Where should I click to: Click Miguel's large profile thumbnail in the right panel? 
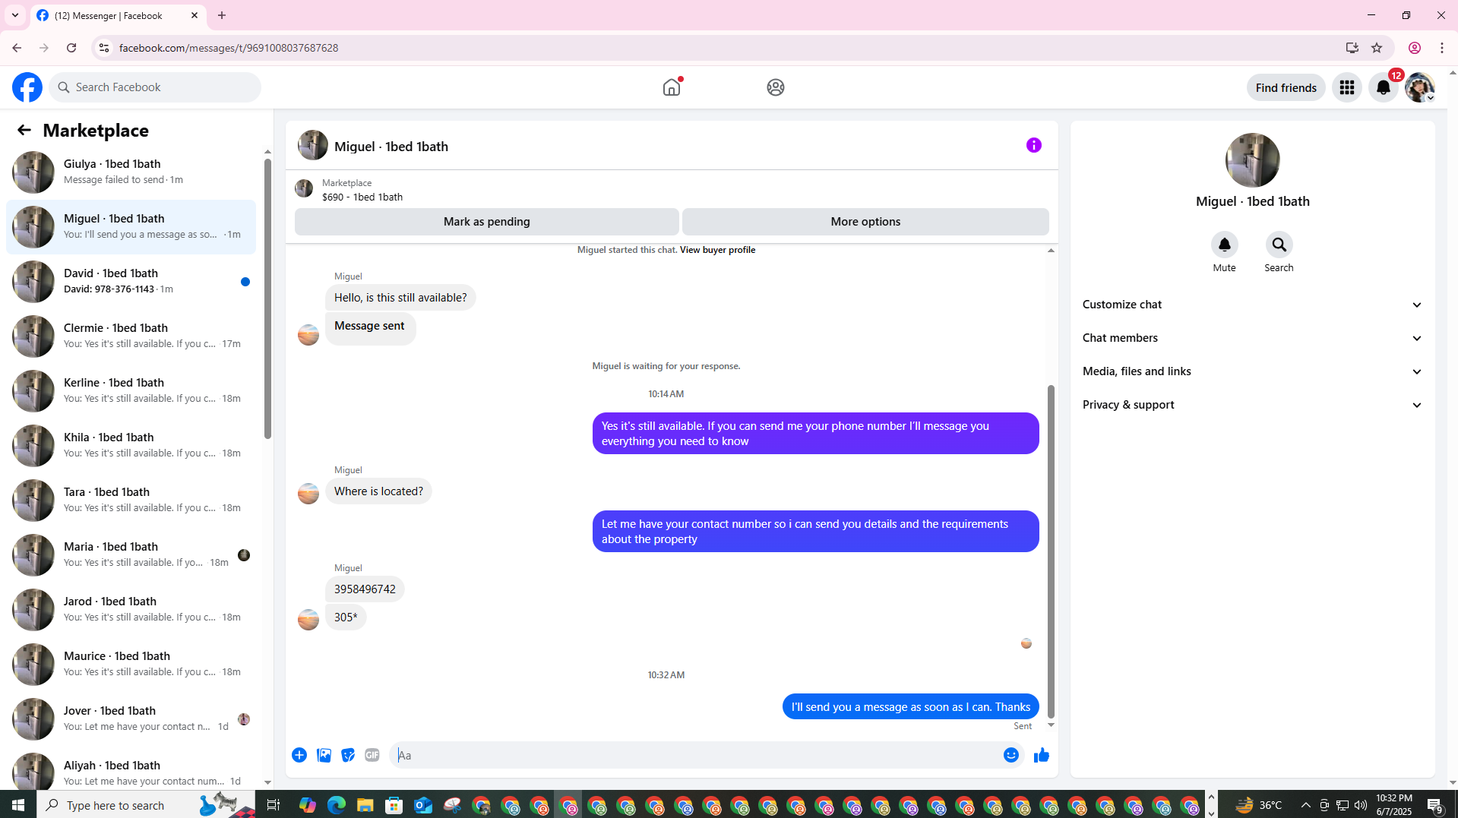(1252, 159)
